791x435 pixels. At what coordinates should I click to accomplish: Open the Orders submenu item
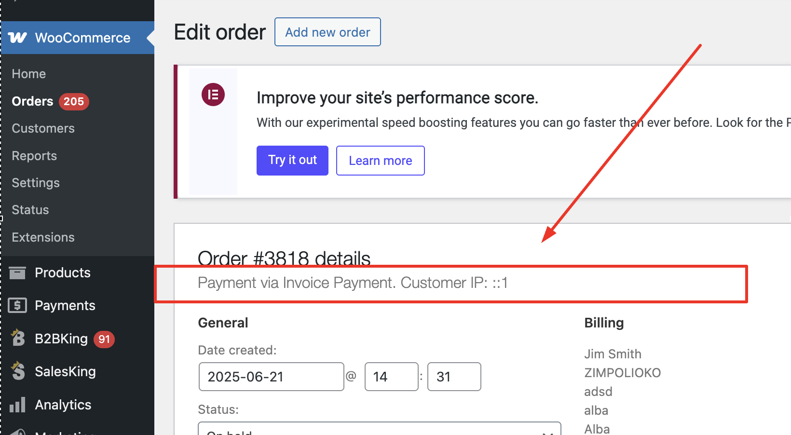32,101
